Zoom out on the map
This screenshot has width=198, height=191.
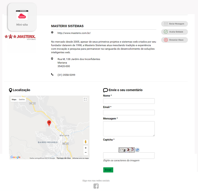click(86, 152)
